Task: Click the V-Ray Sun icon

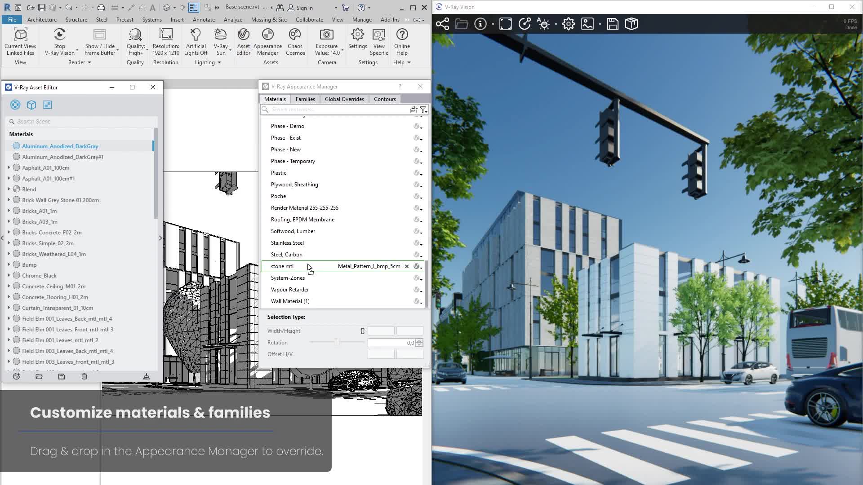Action: (x=220, y=35)
